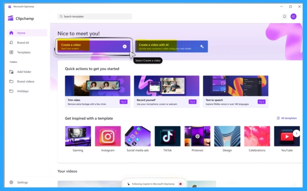The width and height of the screenshot is (307, 191).
Task: Click the Holidays folder icon
Action: [x=11, y=91]
